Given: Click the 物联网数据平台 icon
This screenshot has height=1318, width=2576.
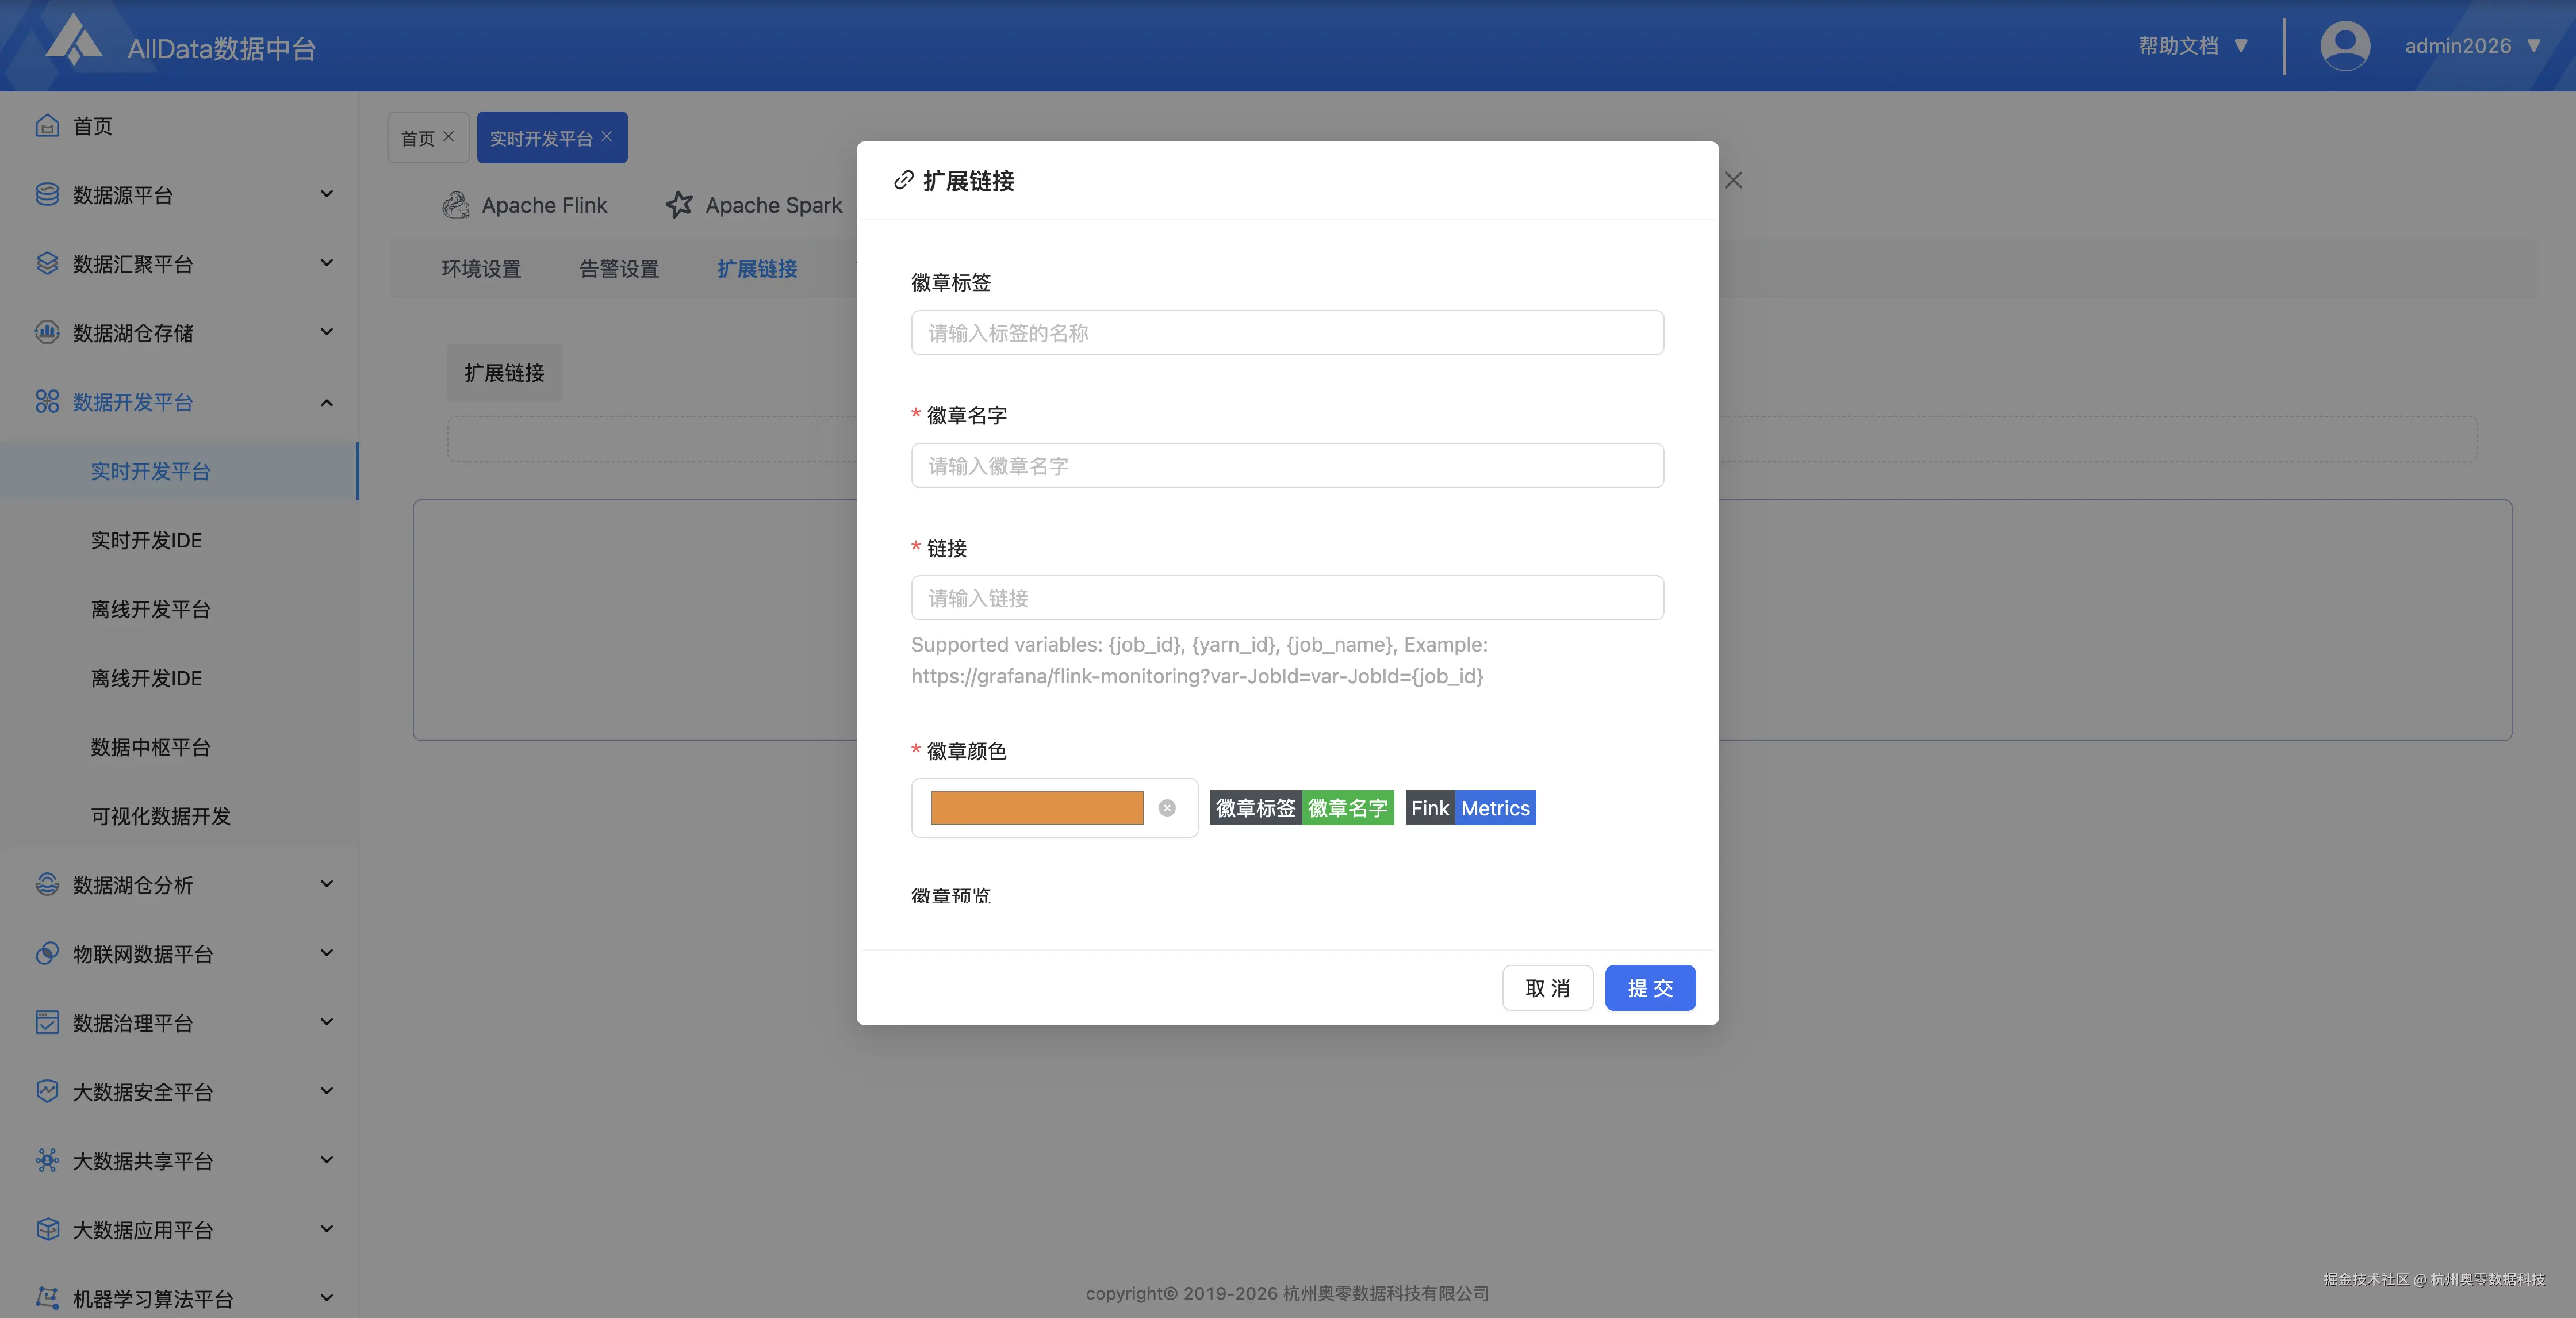Looking at the screenshot, I should (x=47, y=953).
